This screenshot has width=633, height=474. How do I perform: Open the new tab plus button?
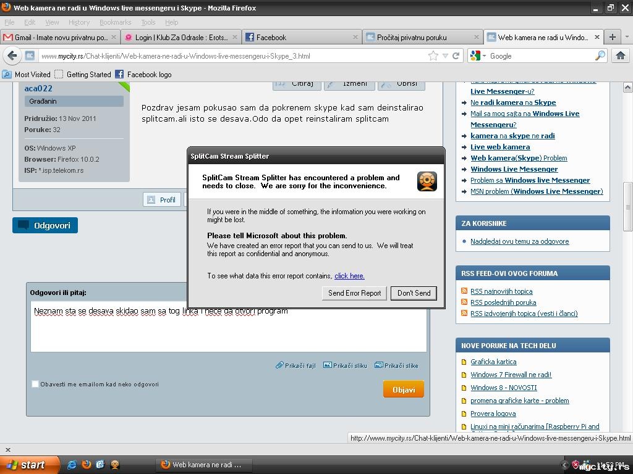click(x=613, y=37)
